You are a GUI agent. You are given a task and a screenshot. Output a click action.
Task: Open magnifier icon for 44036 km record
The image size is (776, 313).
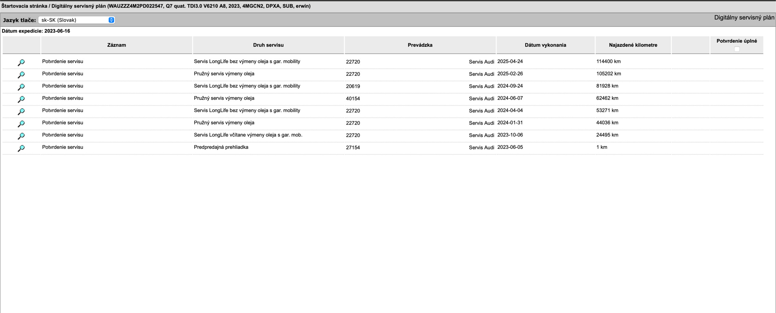point(21,124)
